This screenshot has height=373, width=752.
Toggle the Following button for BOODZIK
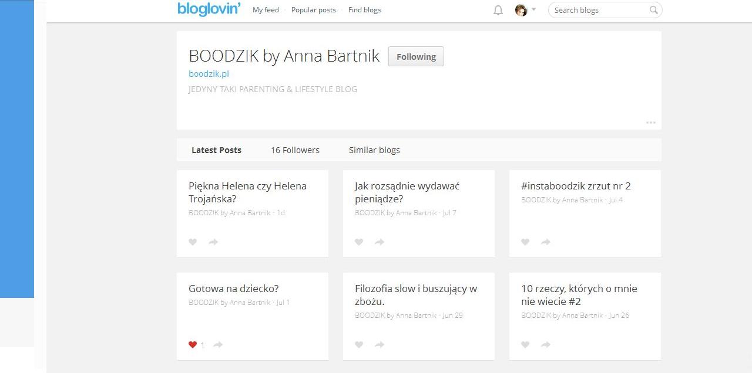tap(416, 57)
